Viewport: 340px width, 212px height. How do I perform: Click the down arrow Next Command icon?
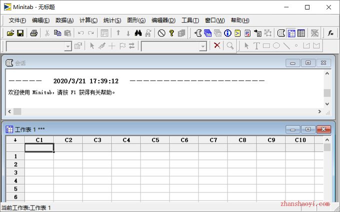coord(128,33)
